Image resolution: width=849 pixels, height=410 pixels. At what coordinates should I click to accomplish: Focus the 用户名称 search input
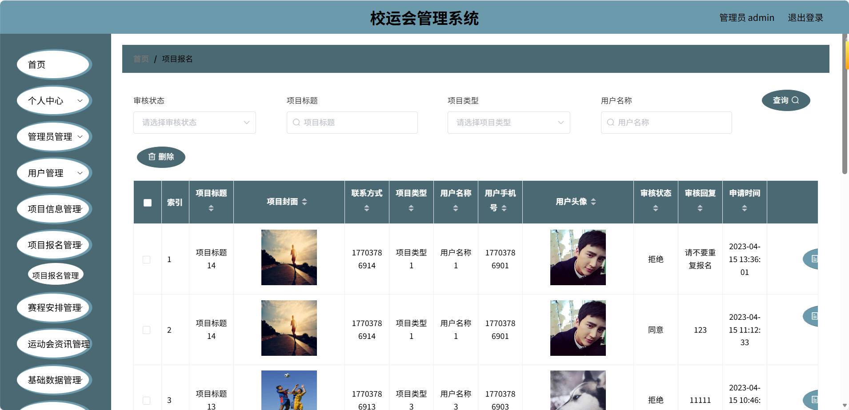click(x=666, y=123)
